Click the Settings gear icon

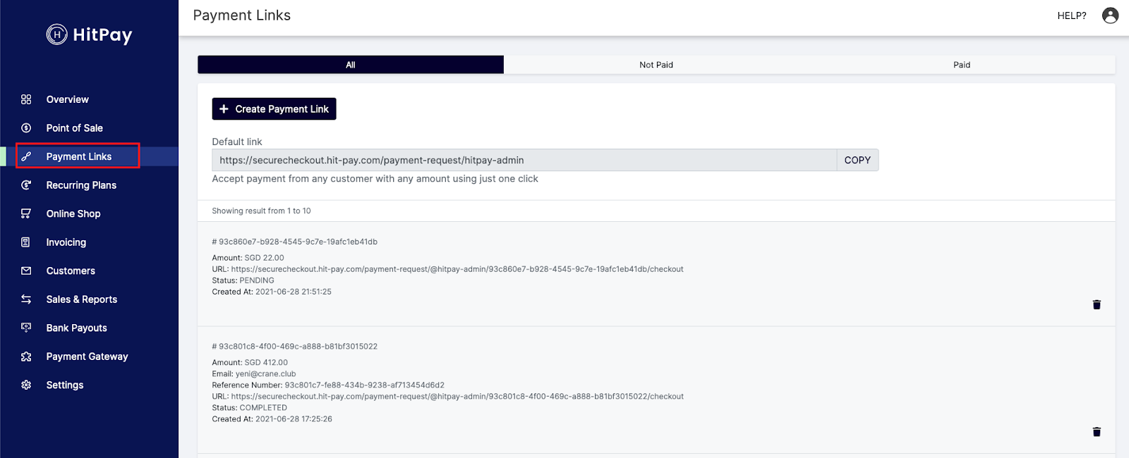click(x=26, y=385)
